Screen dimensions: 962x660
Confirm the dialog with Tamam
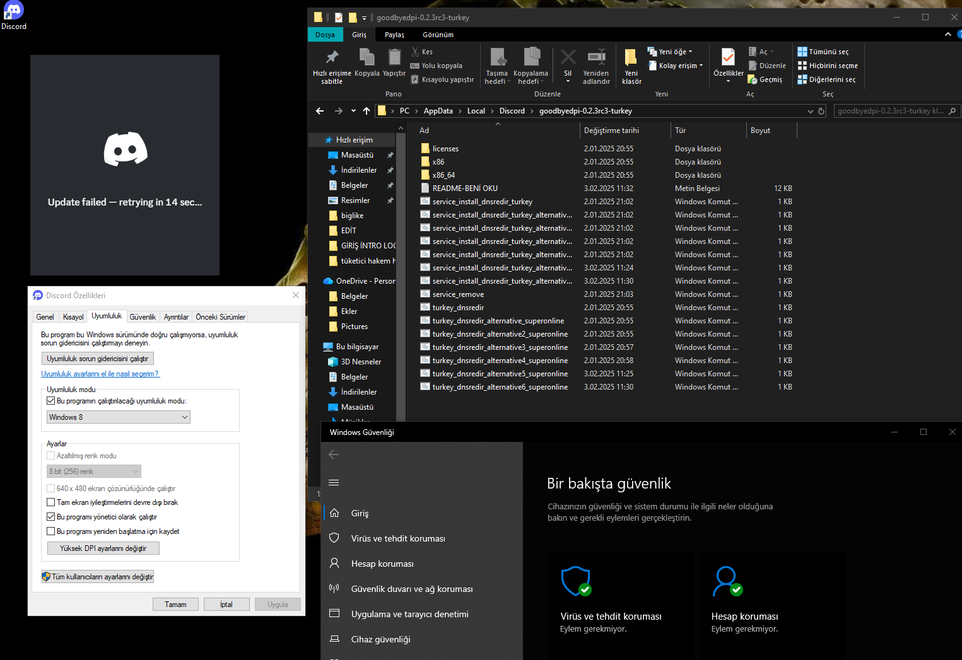(x=175, y=605)
